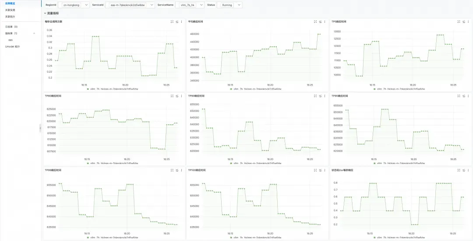Viewport: 473px width, 241px height.
Task: Click wavy compare icon on 状态码2xx每秒响应 panel
Action: click(x=464, y=170)
